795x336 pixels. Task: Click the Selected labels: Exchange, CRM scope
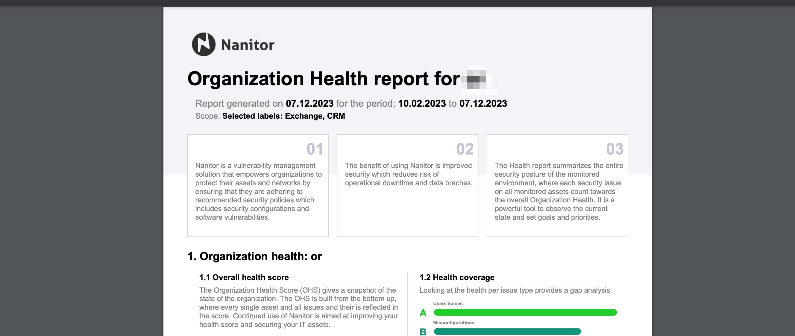click(283, 116)
